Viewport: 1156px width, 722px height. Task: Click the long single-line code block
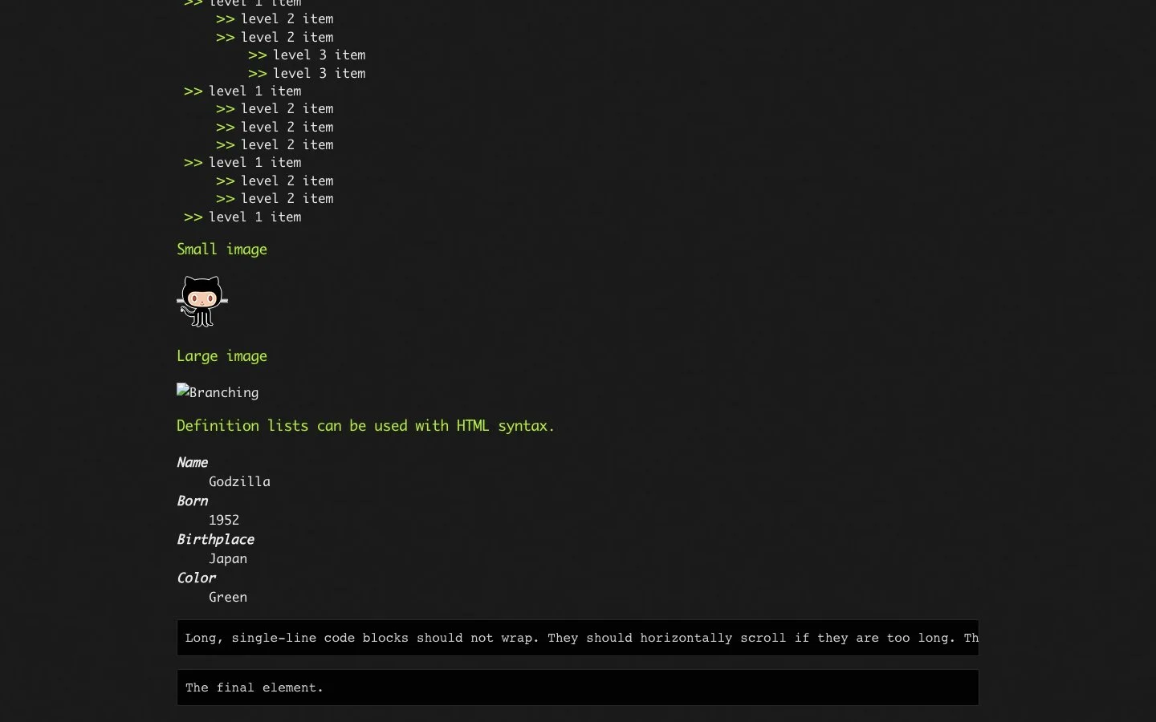click(x=578, y=638)
